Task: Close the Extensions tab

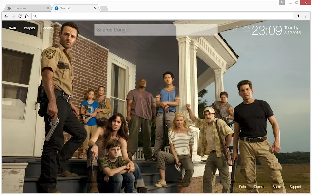Action: (x=48, y=8)
